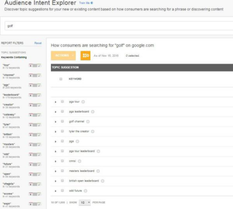The image size is (233, 209).
Task: Open the ACTIONS dropdown menu
Action: pyautogui.click(x=63, y=55)
